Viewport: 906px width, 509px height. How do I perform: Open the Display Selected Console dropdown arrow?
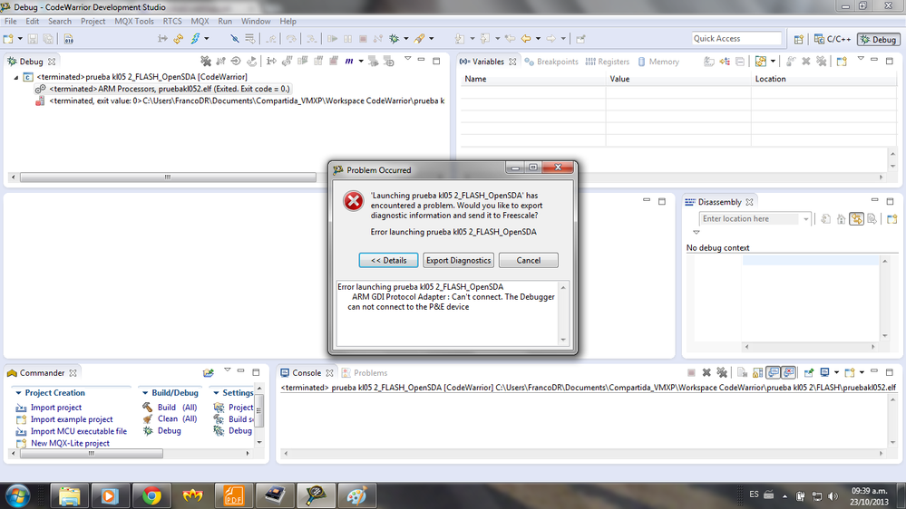pyautogui.click(x=836, y=373)
